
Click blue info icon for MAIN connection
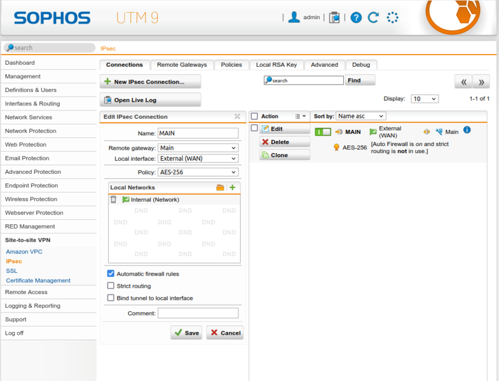[467, 130]
